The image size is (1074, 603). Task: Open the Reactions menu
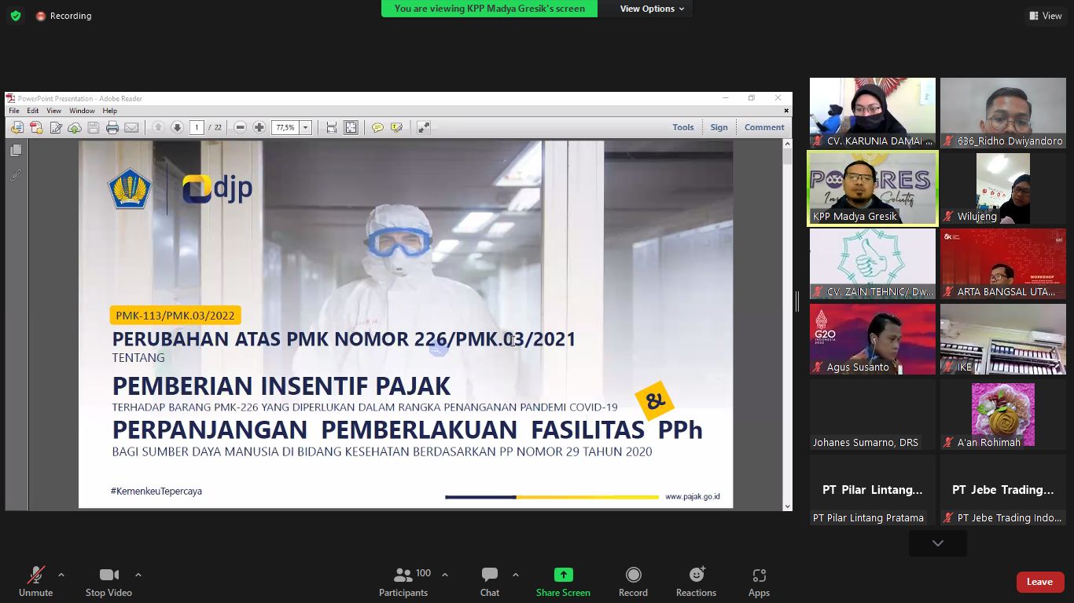(696, 582)
